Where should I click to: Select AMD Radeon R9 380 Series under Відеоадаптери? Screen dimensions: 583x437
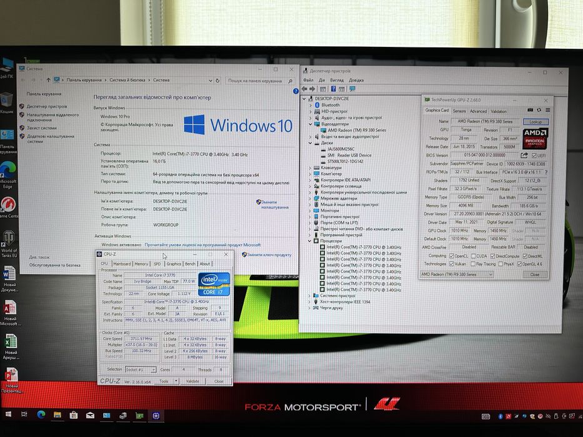(x=357, y=130)
